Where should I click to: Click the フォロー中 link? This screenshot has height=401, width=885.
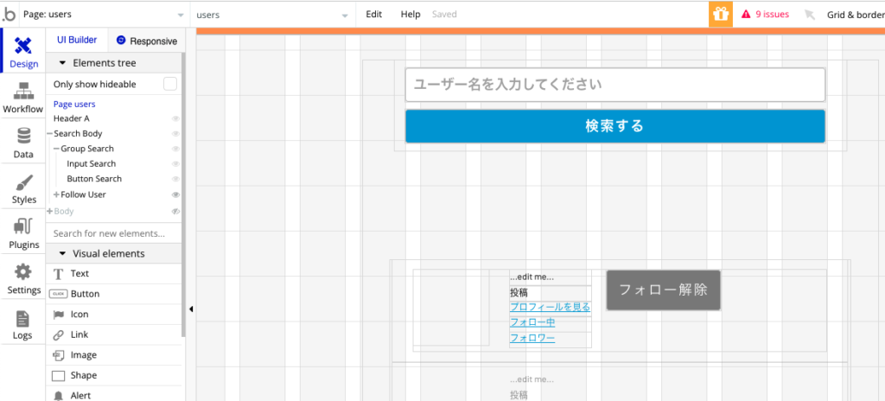click(532, 322)
